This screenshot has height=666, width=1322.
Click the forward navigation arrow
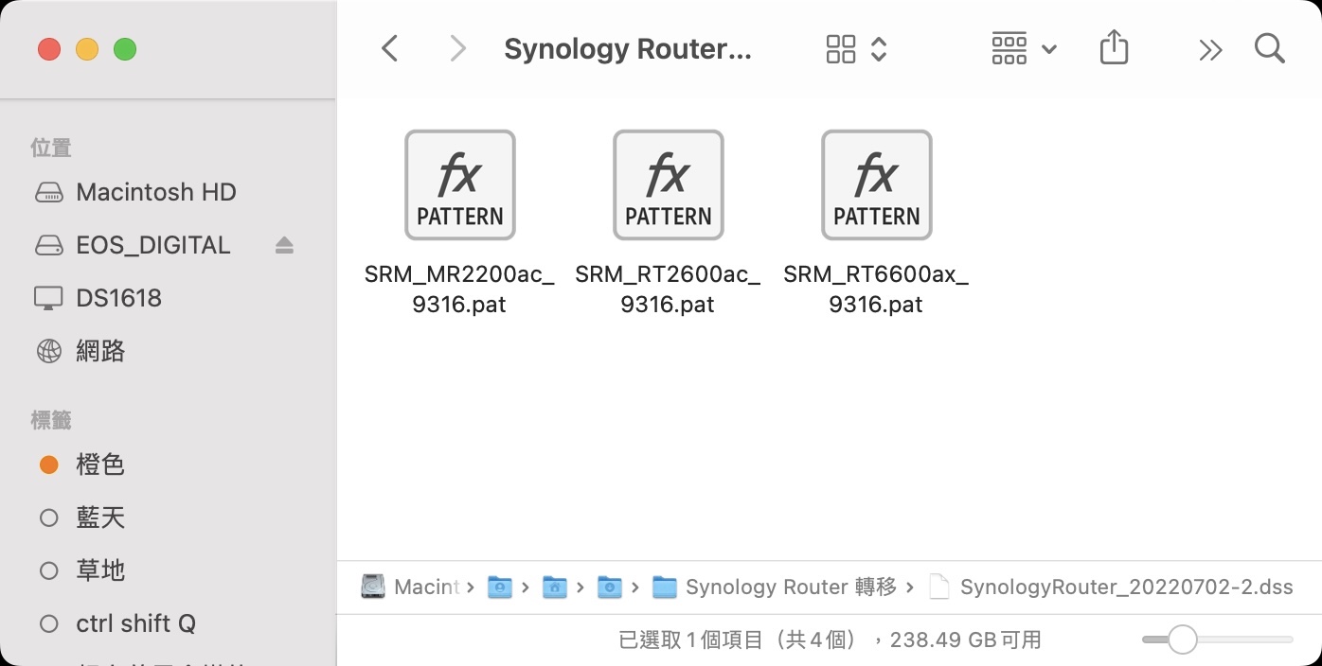(457, 49)
